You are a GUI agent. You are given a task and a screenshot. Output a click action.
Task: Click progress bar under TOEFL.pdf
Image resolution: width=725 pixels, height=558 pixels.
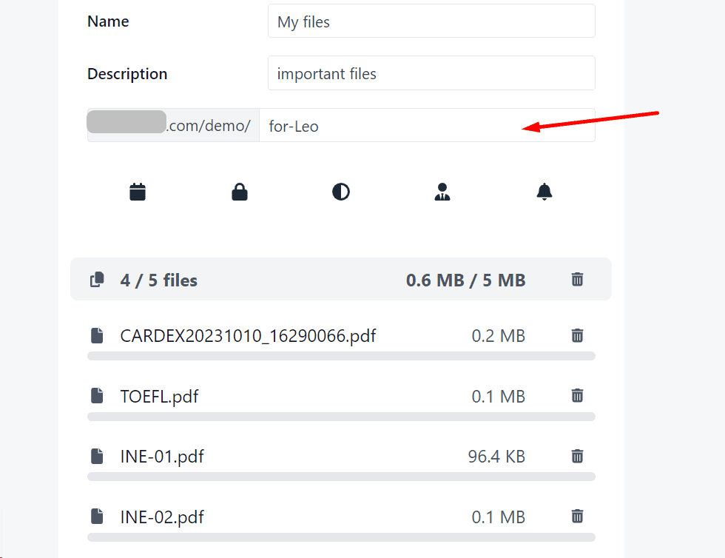(341, 417)
